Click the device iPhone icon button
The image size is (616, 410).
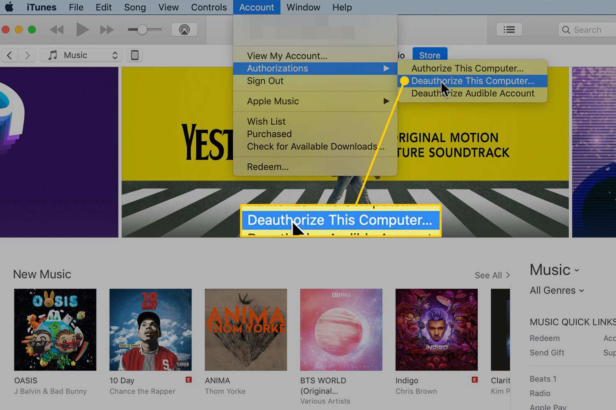click(135, 55)
